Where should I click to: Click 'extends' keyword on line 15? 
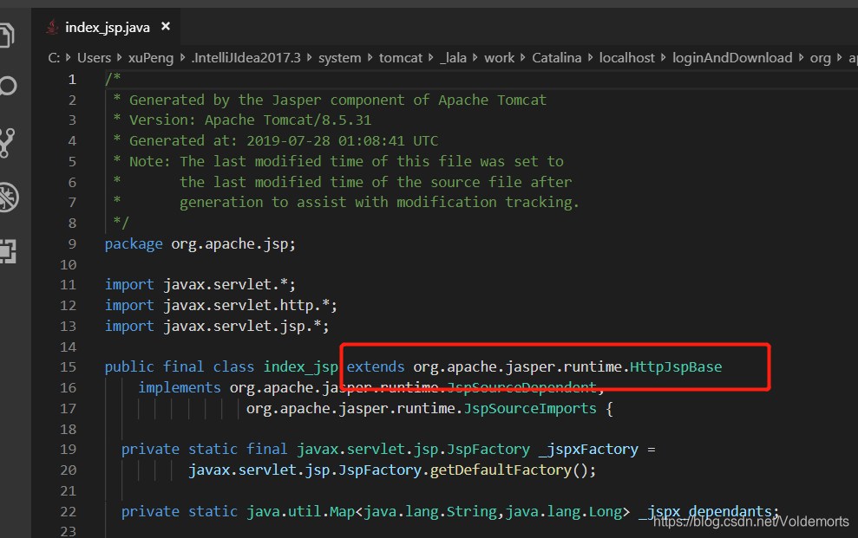376,367
